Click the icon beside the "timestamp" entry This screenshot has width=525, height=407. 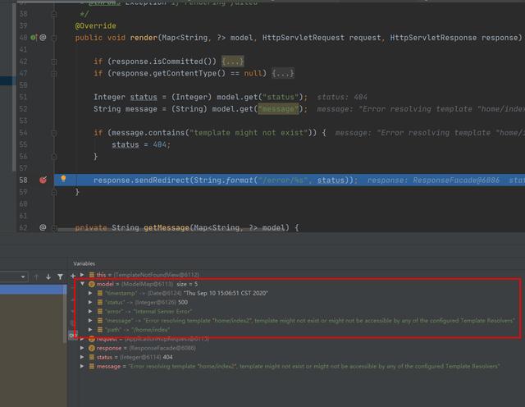pos(100,293)
